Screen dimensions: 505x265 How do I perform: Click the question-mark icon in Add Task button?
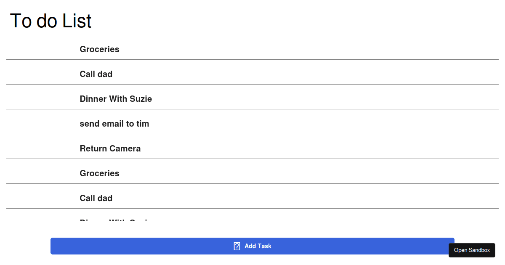coord(237,246)
